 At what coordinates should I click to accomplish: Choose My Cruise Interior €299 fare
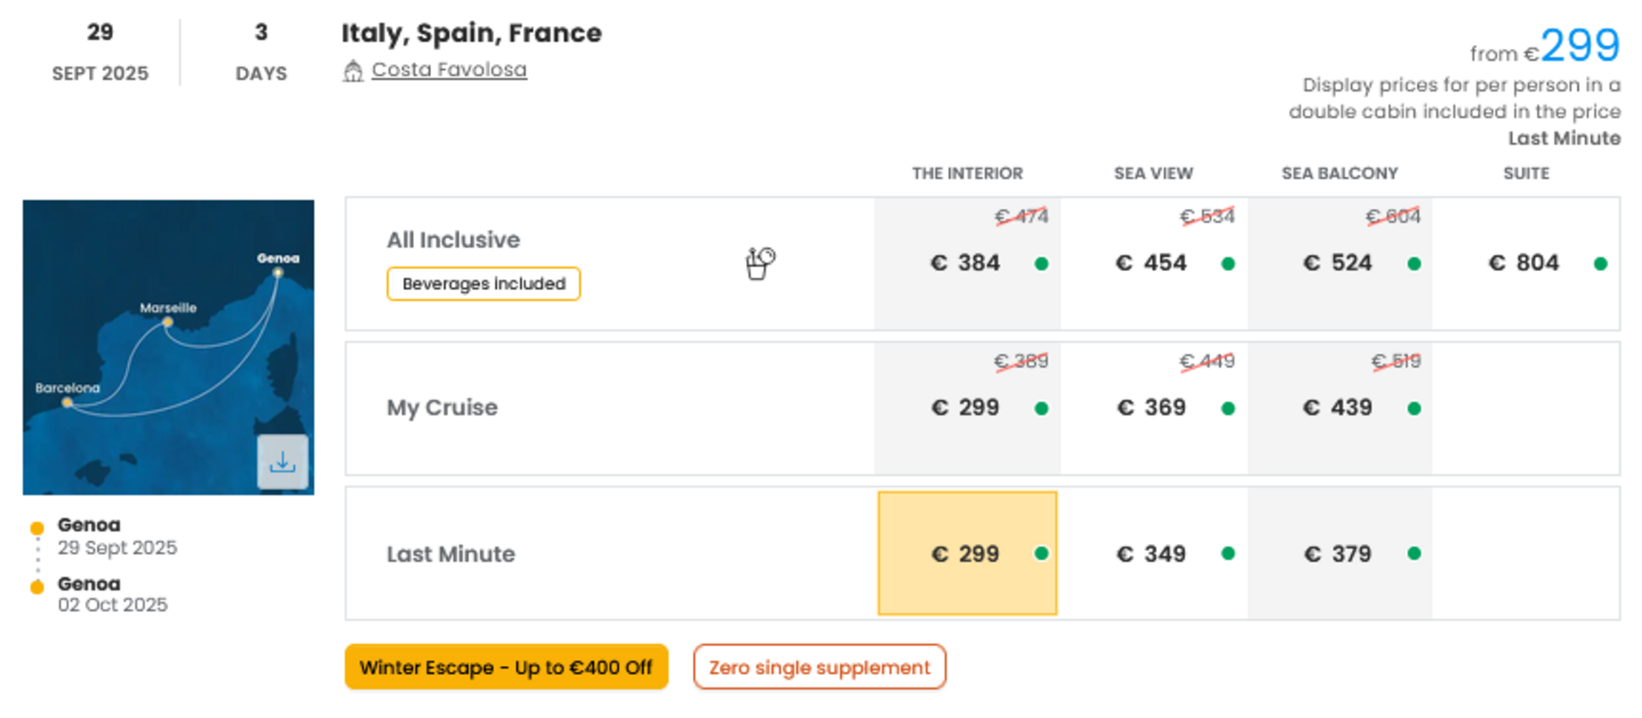tap(967, 408)
